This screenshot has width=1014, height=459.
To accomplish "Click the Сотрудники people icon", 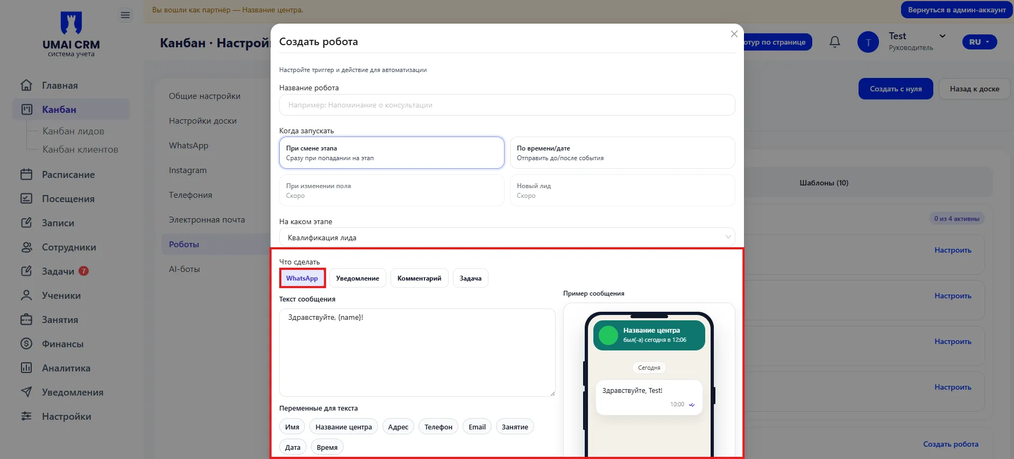I will [26, 247].
